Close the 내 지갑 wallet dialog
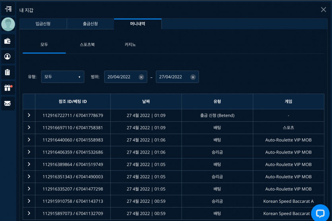The height and width of the screenshot is (221, 332). click(x=323, y=10)
